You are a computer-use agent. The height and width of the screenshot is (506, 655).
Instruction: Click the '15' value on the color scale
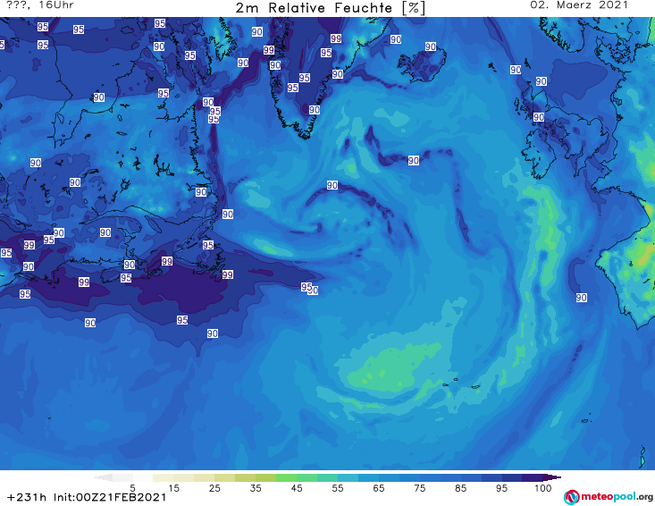[173, 488]
